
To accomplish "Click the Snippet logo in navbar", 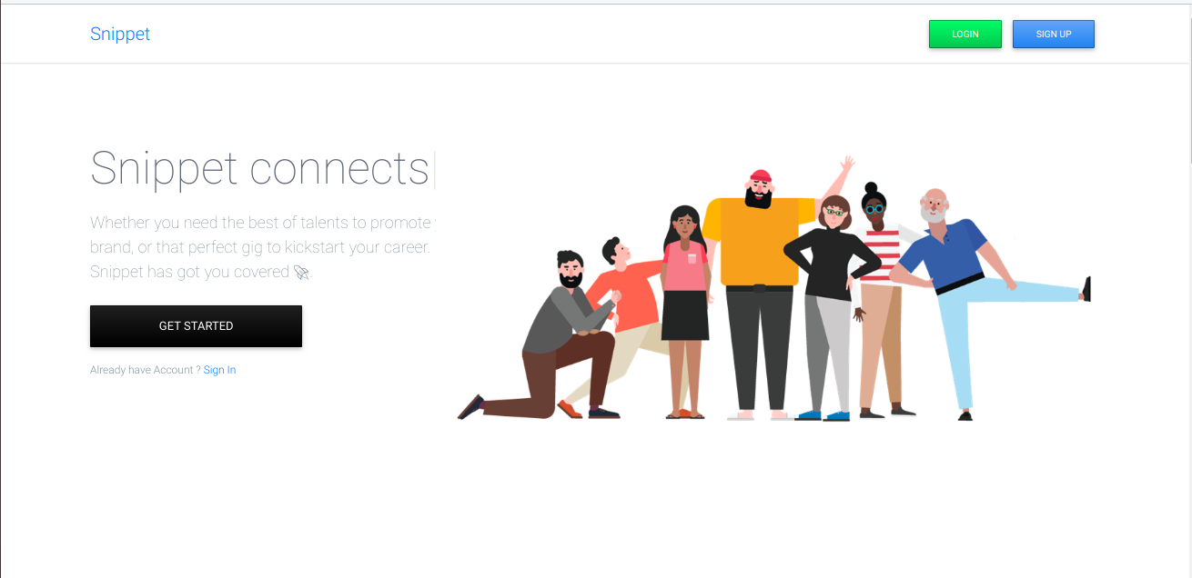I will [120, 35].
